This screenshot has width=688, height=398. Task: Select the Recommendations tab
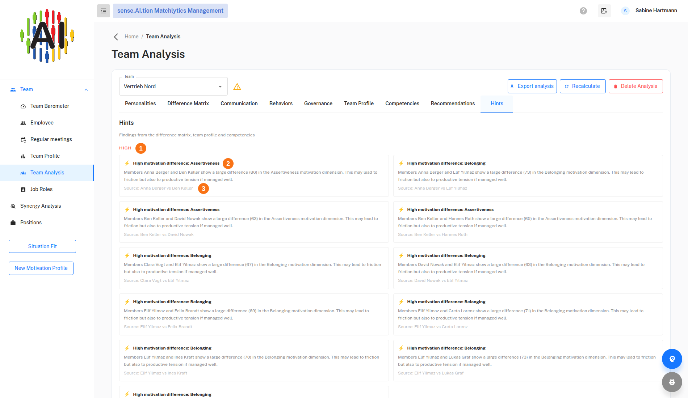(453, 103)
